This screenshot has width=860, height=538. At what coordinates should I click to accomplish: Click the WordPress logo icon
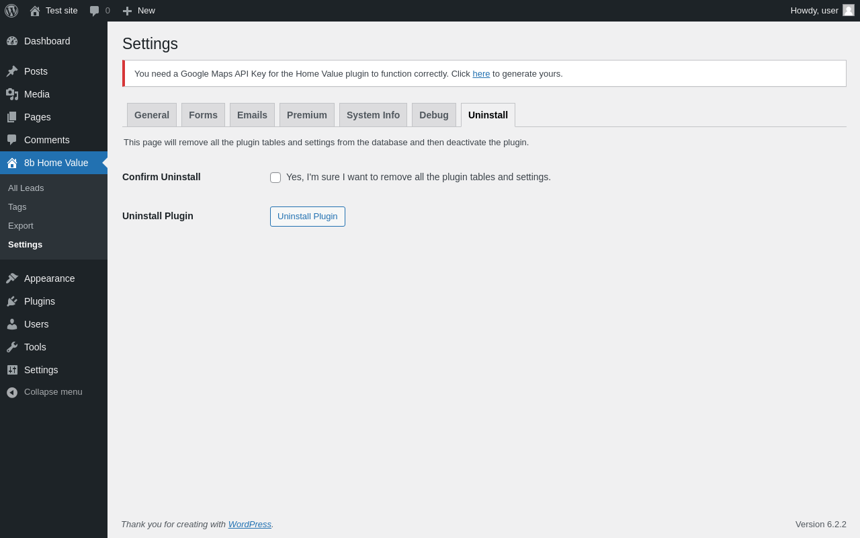[x=11, y=11]
